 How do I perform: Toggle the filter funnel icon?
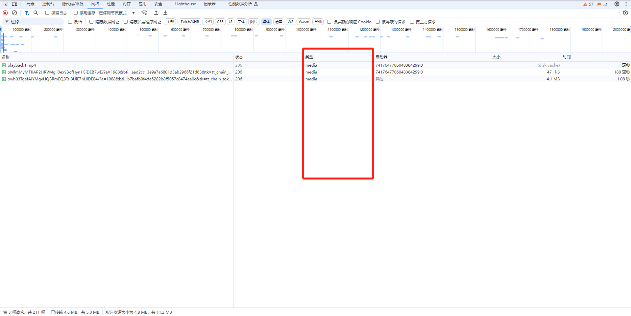tap(27, 13)
